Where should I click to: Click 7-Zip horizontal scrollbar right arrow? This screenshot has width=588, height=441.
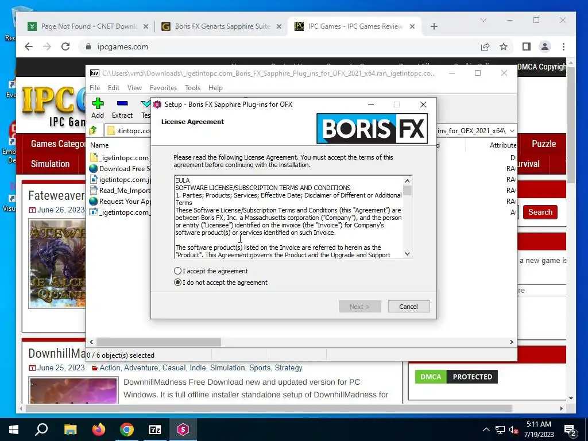(x=511, y=342)
